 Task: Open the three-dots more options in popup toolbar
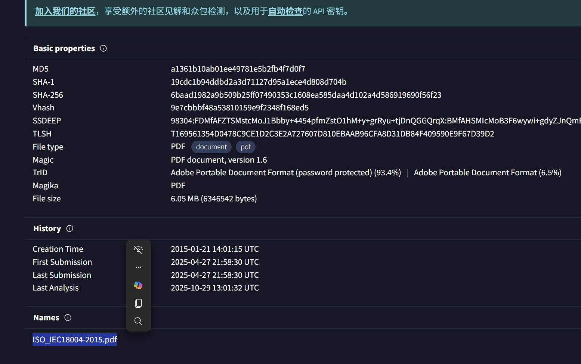click(138, 267)
